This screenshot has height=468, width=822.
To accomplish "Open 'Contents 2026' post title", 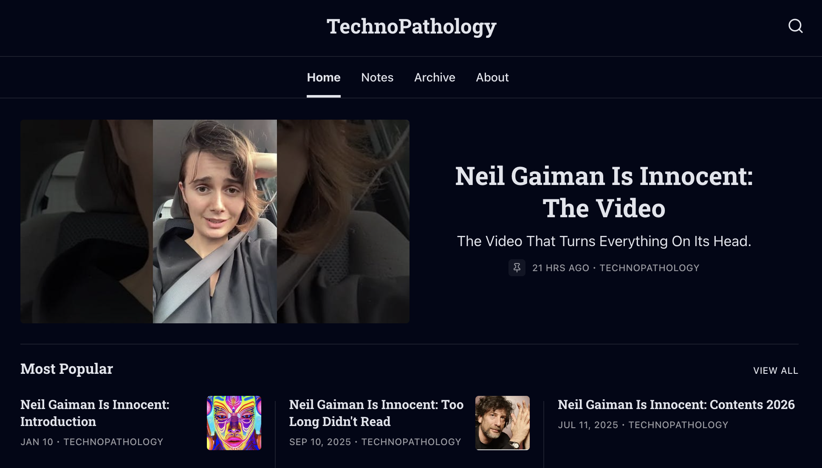I will click(676, 405).
